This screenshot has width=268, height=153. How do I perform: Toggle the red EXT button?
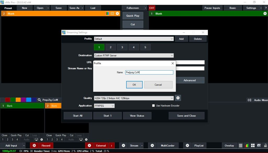click(x=152, y=8)
